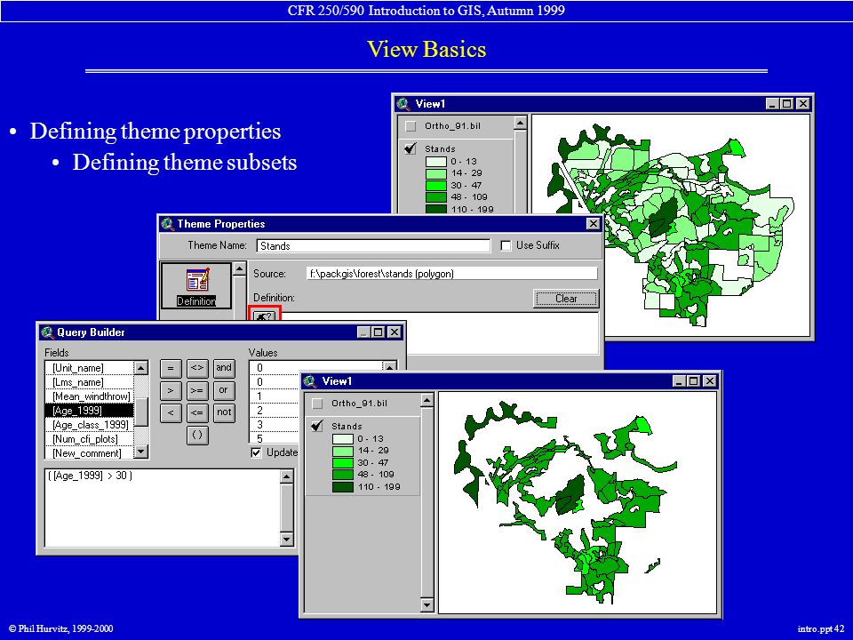Click the 14 - 29 color swatch in upper View1
This screenshot has height=640, width=853.
click(435, 173)
